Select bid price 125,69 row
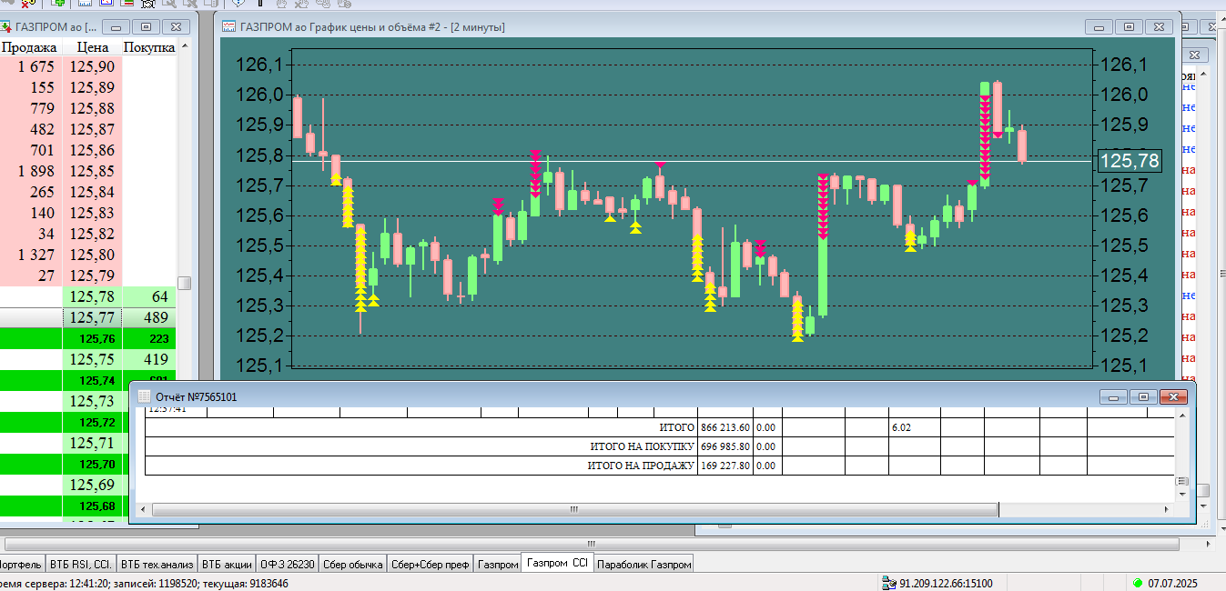The height and width of the screenshot is (591, 1226). (x=92, y=485)
